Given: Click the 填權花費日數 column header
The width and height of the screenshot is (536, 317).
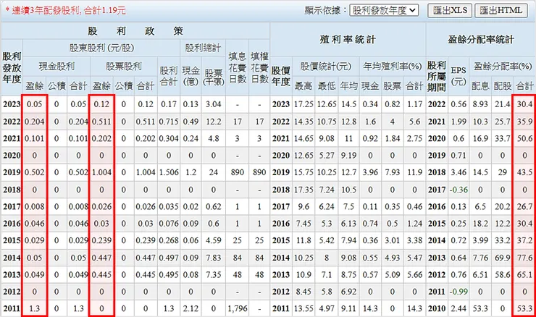Looking at the screenshot, I should (259, 67).
